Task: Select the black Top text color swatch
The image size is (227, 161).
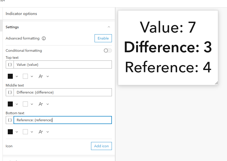Action: [x=10, y=76]
